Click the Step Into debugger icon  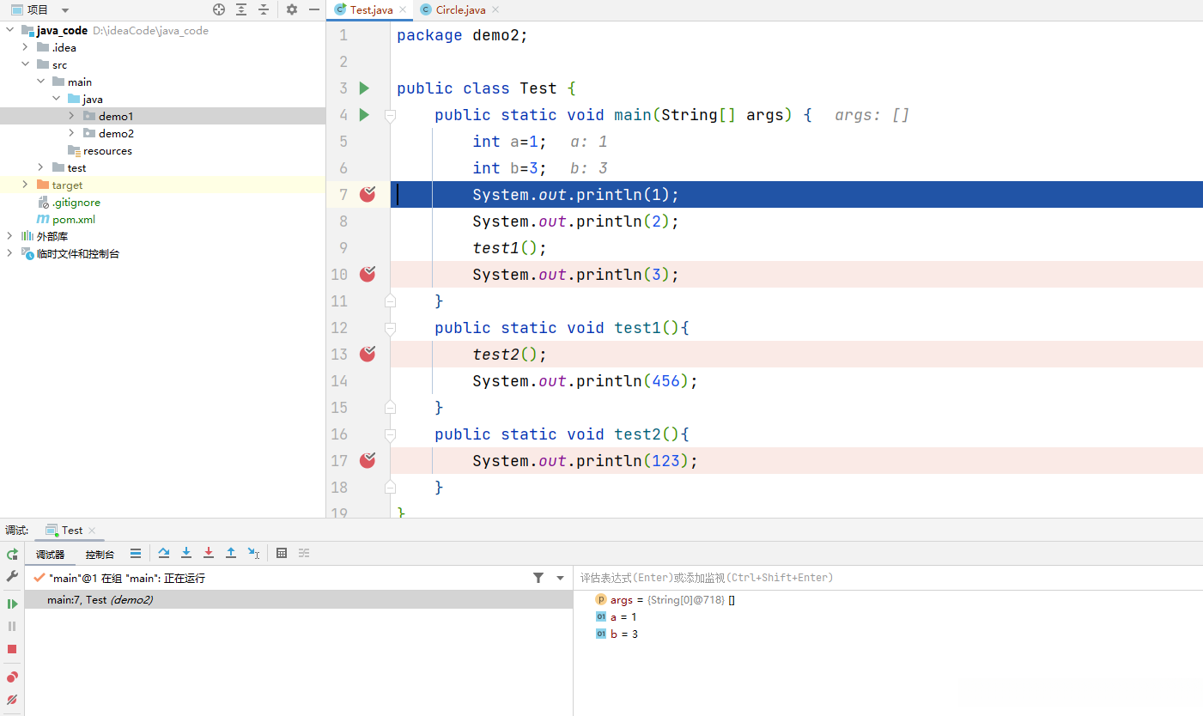(186, 554)
